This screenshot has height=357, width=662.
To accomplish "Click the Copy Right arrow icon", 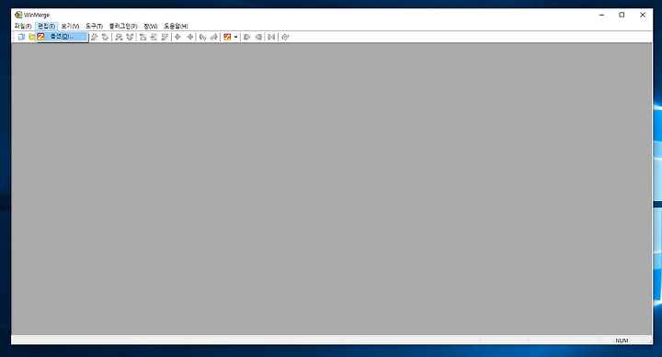I will coord(177,37).
